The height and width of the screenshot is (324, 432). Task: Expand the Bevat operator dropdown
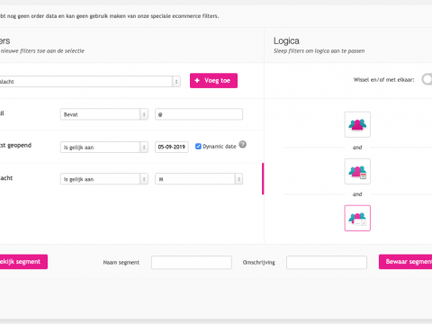[104, 114]
